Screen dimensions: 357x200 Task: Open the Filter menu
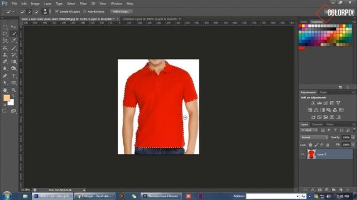coord(83,4)
